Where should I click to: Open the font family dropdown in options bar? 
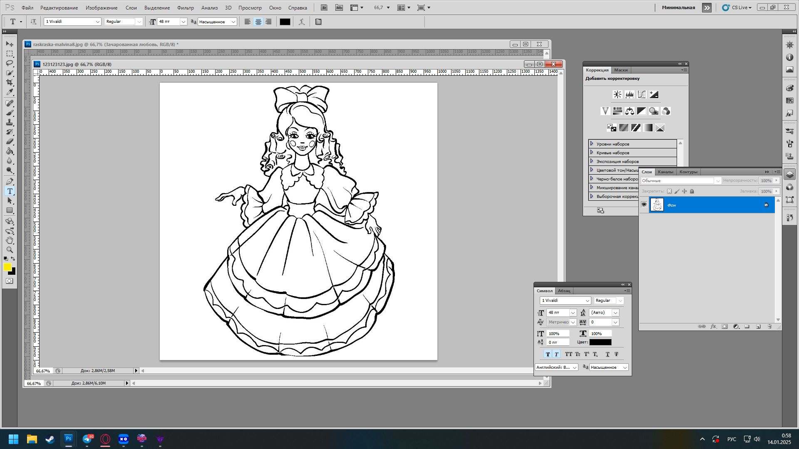98,22
